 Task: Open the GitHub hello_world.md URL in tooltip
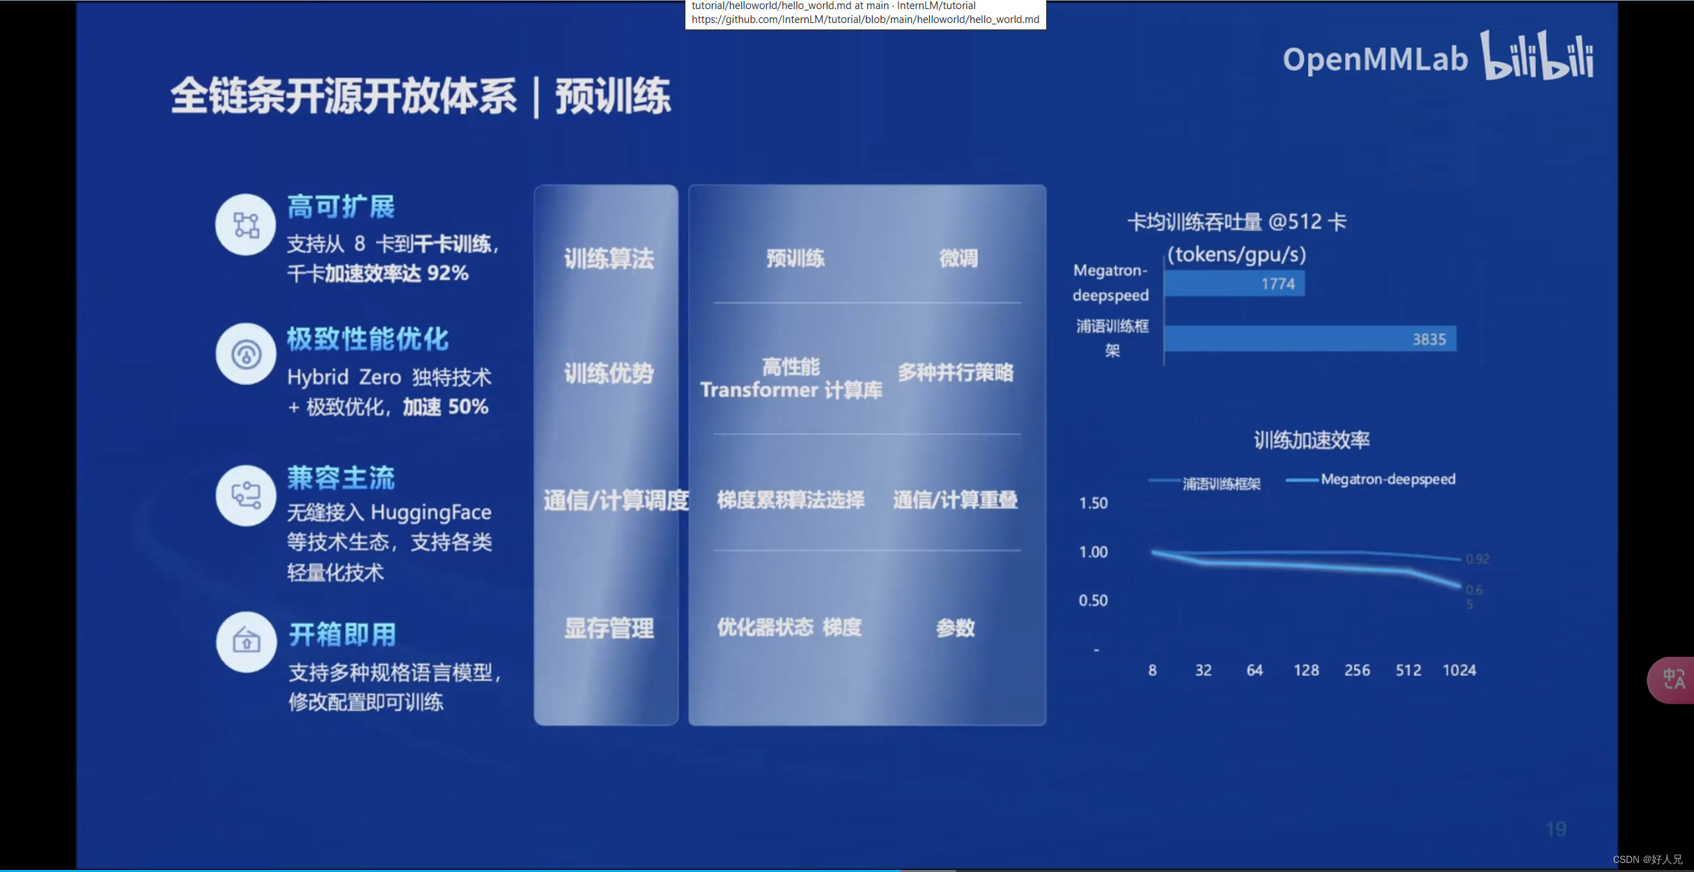click(x=865, y=20)
